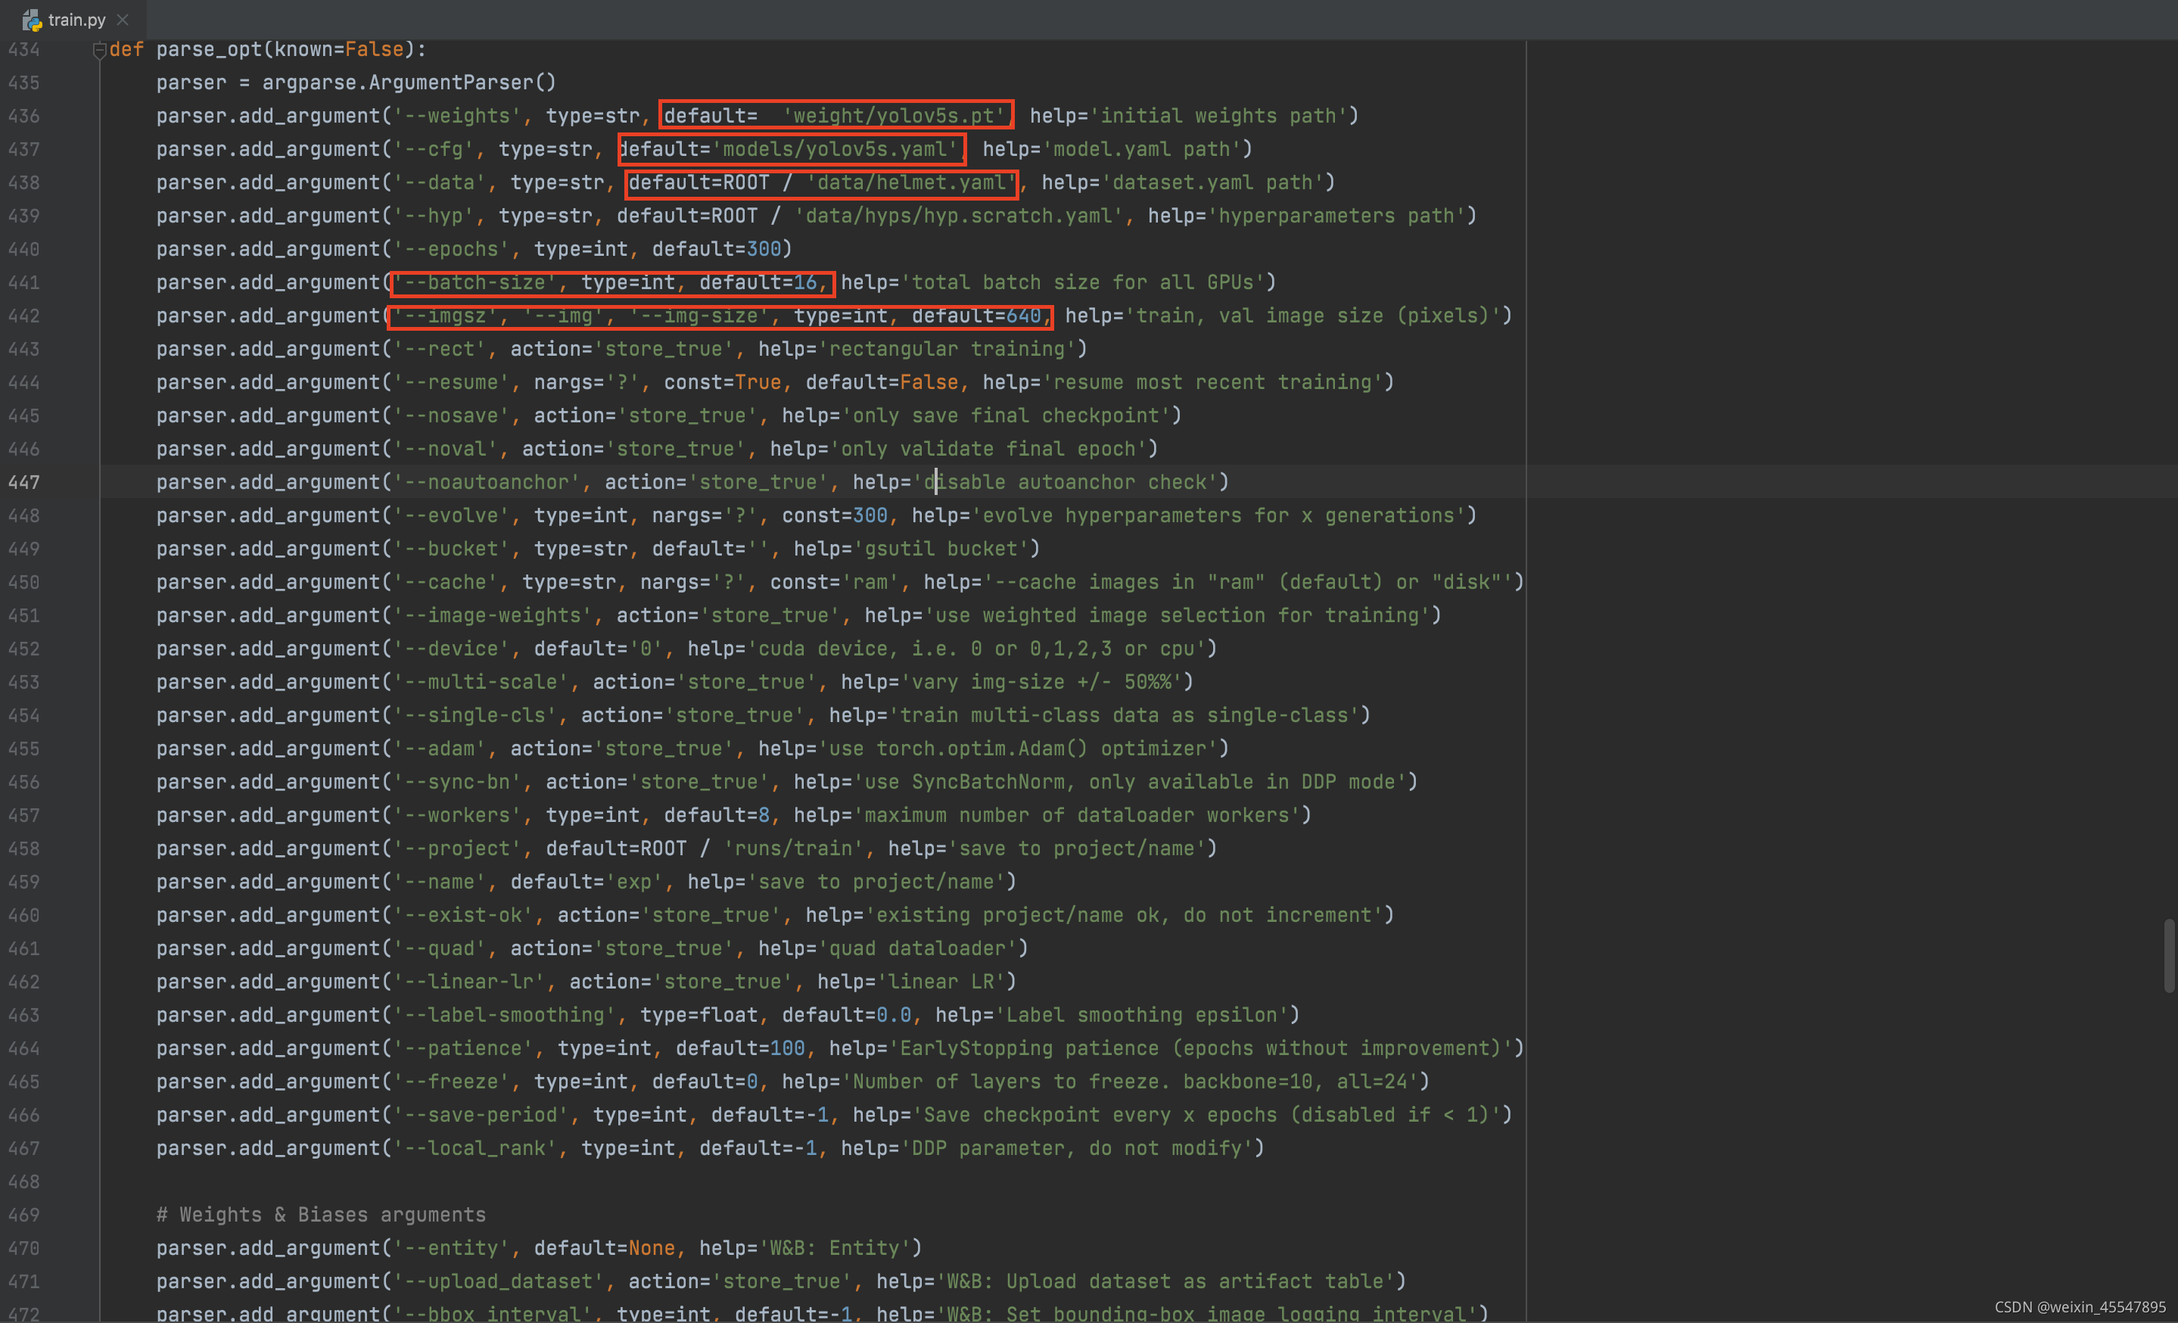Click the '--adam' argument string
This screenshot has width=2178, height=1323.
tap(440, 749)
